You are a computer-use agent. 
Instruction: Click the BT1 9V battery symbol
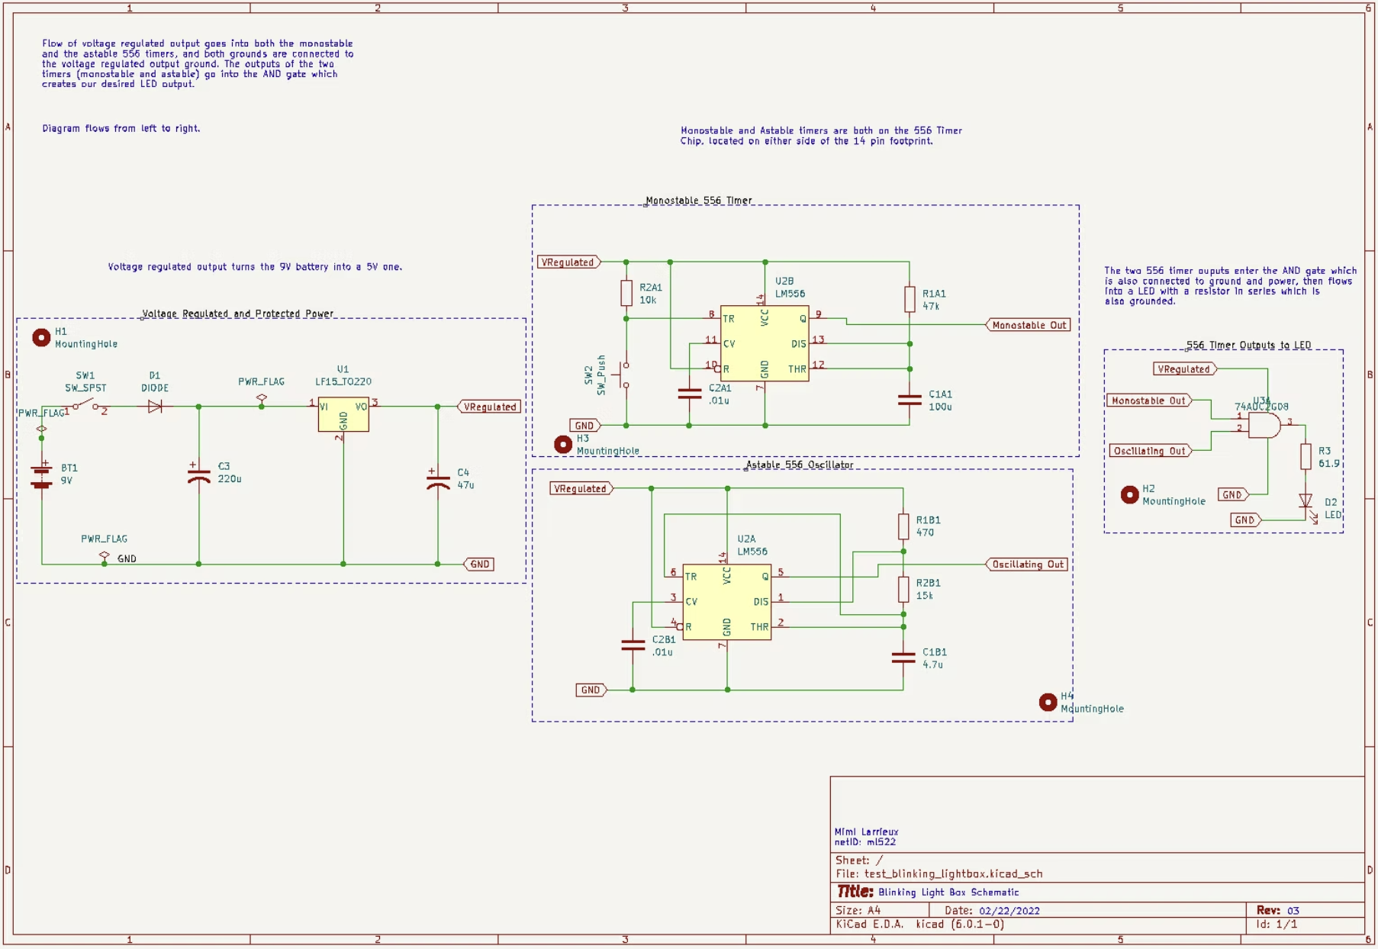pyautogui.click(x=42, y=474)
